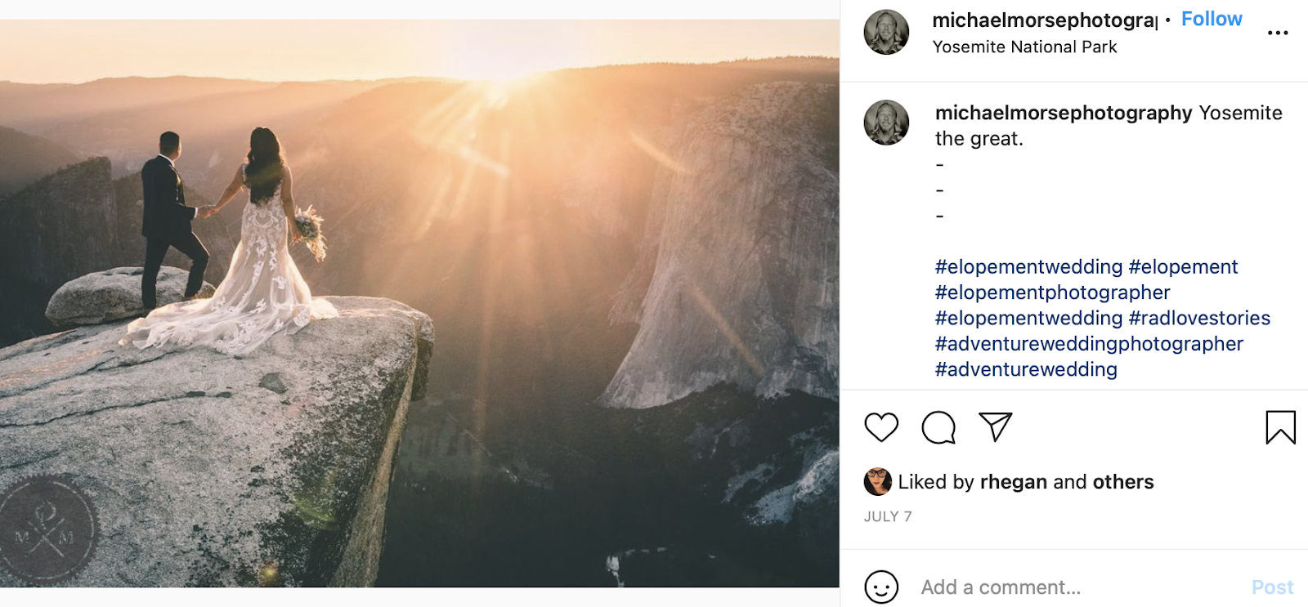Open the Yosemite National Park location
The height and width of the screenshot is (607, 1308).
tap(1024, 47)
